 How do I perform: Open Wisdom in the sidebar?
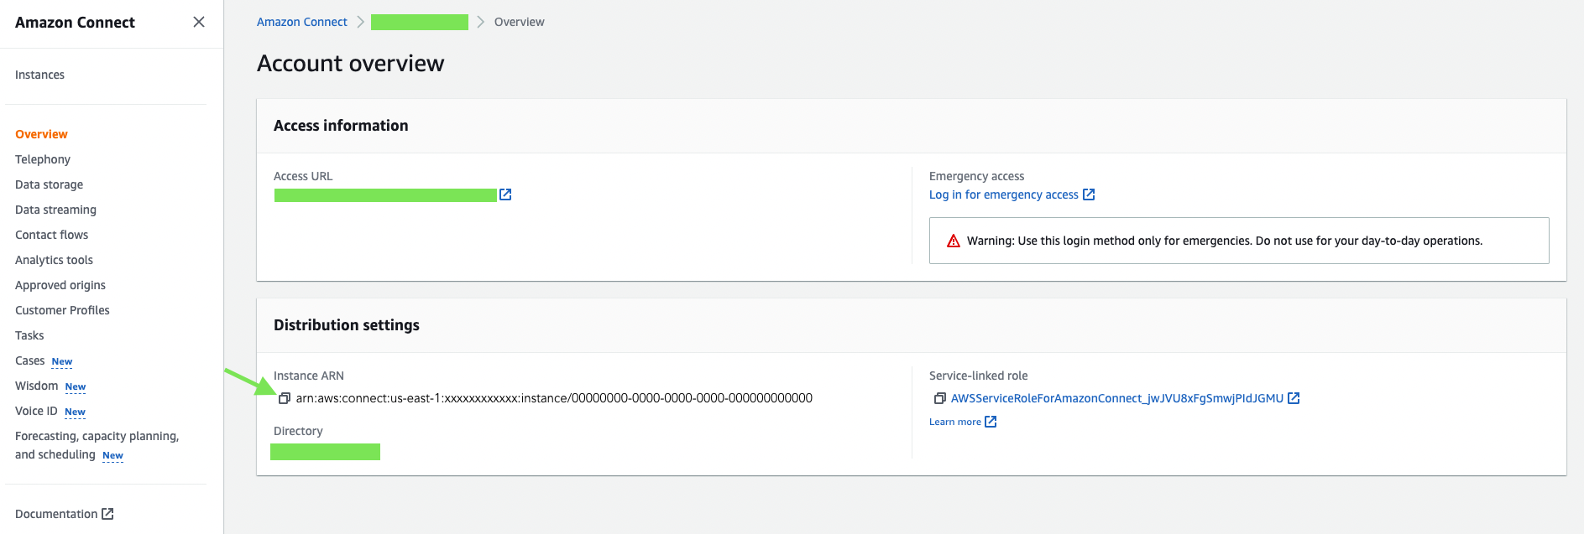pos(36,386)
